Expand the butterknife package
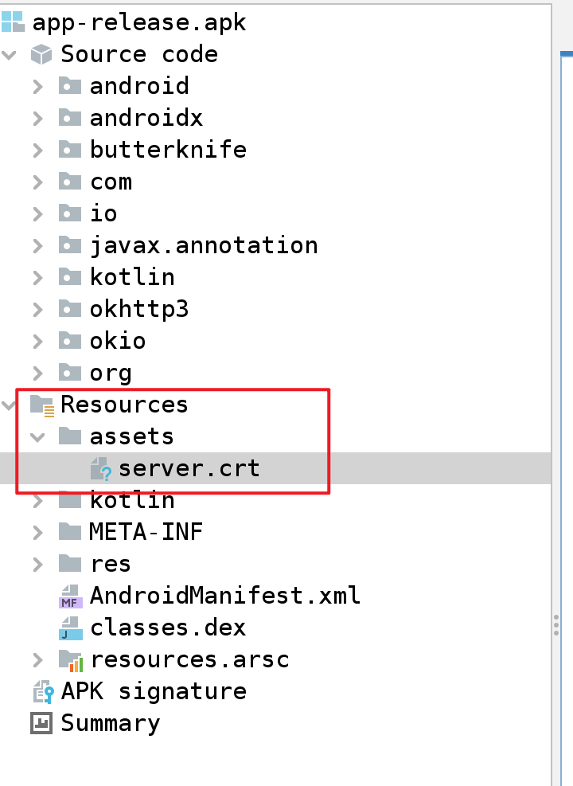Screen dimensions: 573x786 [37, 150]
